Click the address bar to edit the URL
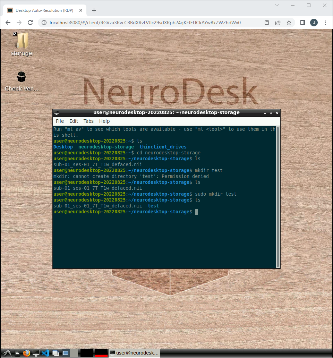The height and width of the screenshot is (358, 333). click(x=139, y=22)
